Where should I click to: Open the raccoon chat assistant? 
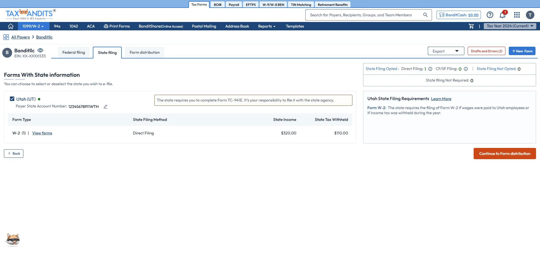(13, 239)
